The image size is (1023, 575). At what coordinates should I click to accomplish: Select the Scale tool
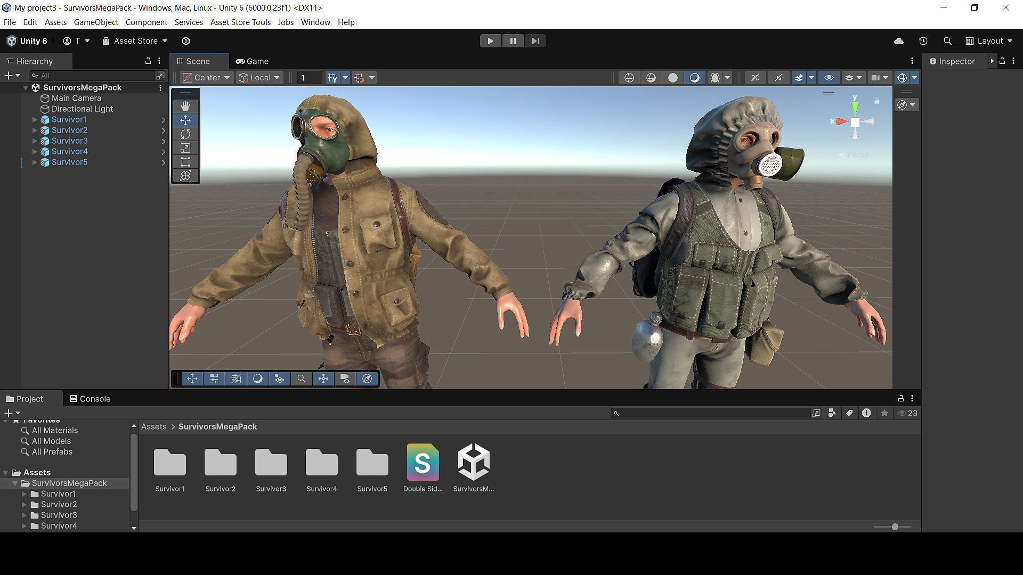(185, 148)
